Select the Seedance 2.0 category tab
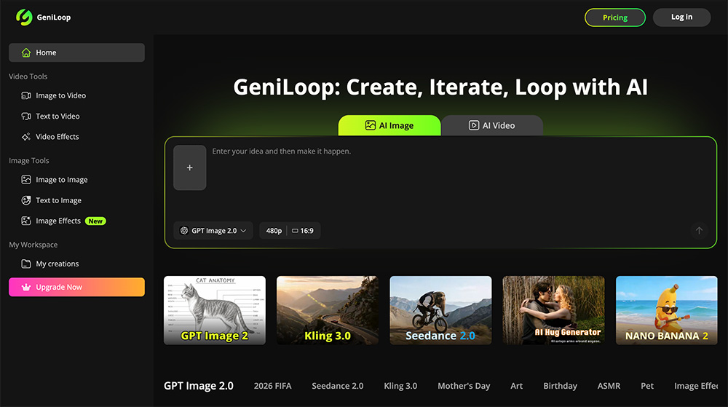The width and height of the screenshot is (728, 407). click(x=338, y=386)
